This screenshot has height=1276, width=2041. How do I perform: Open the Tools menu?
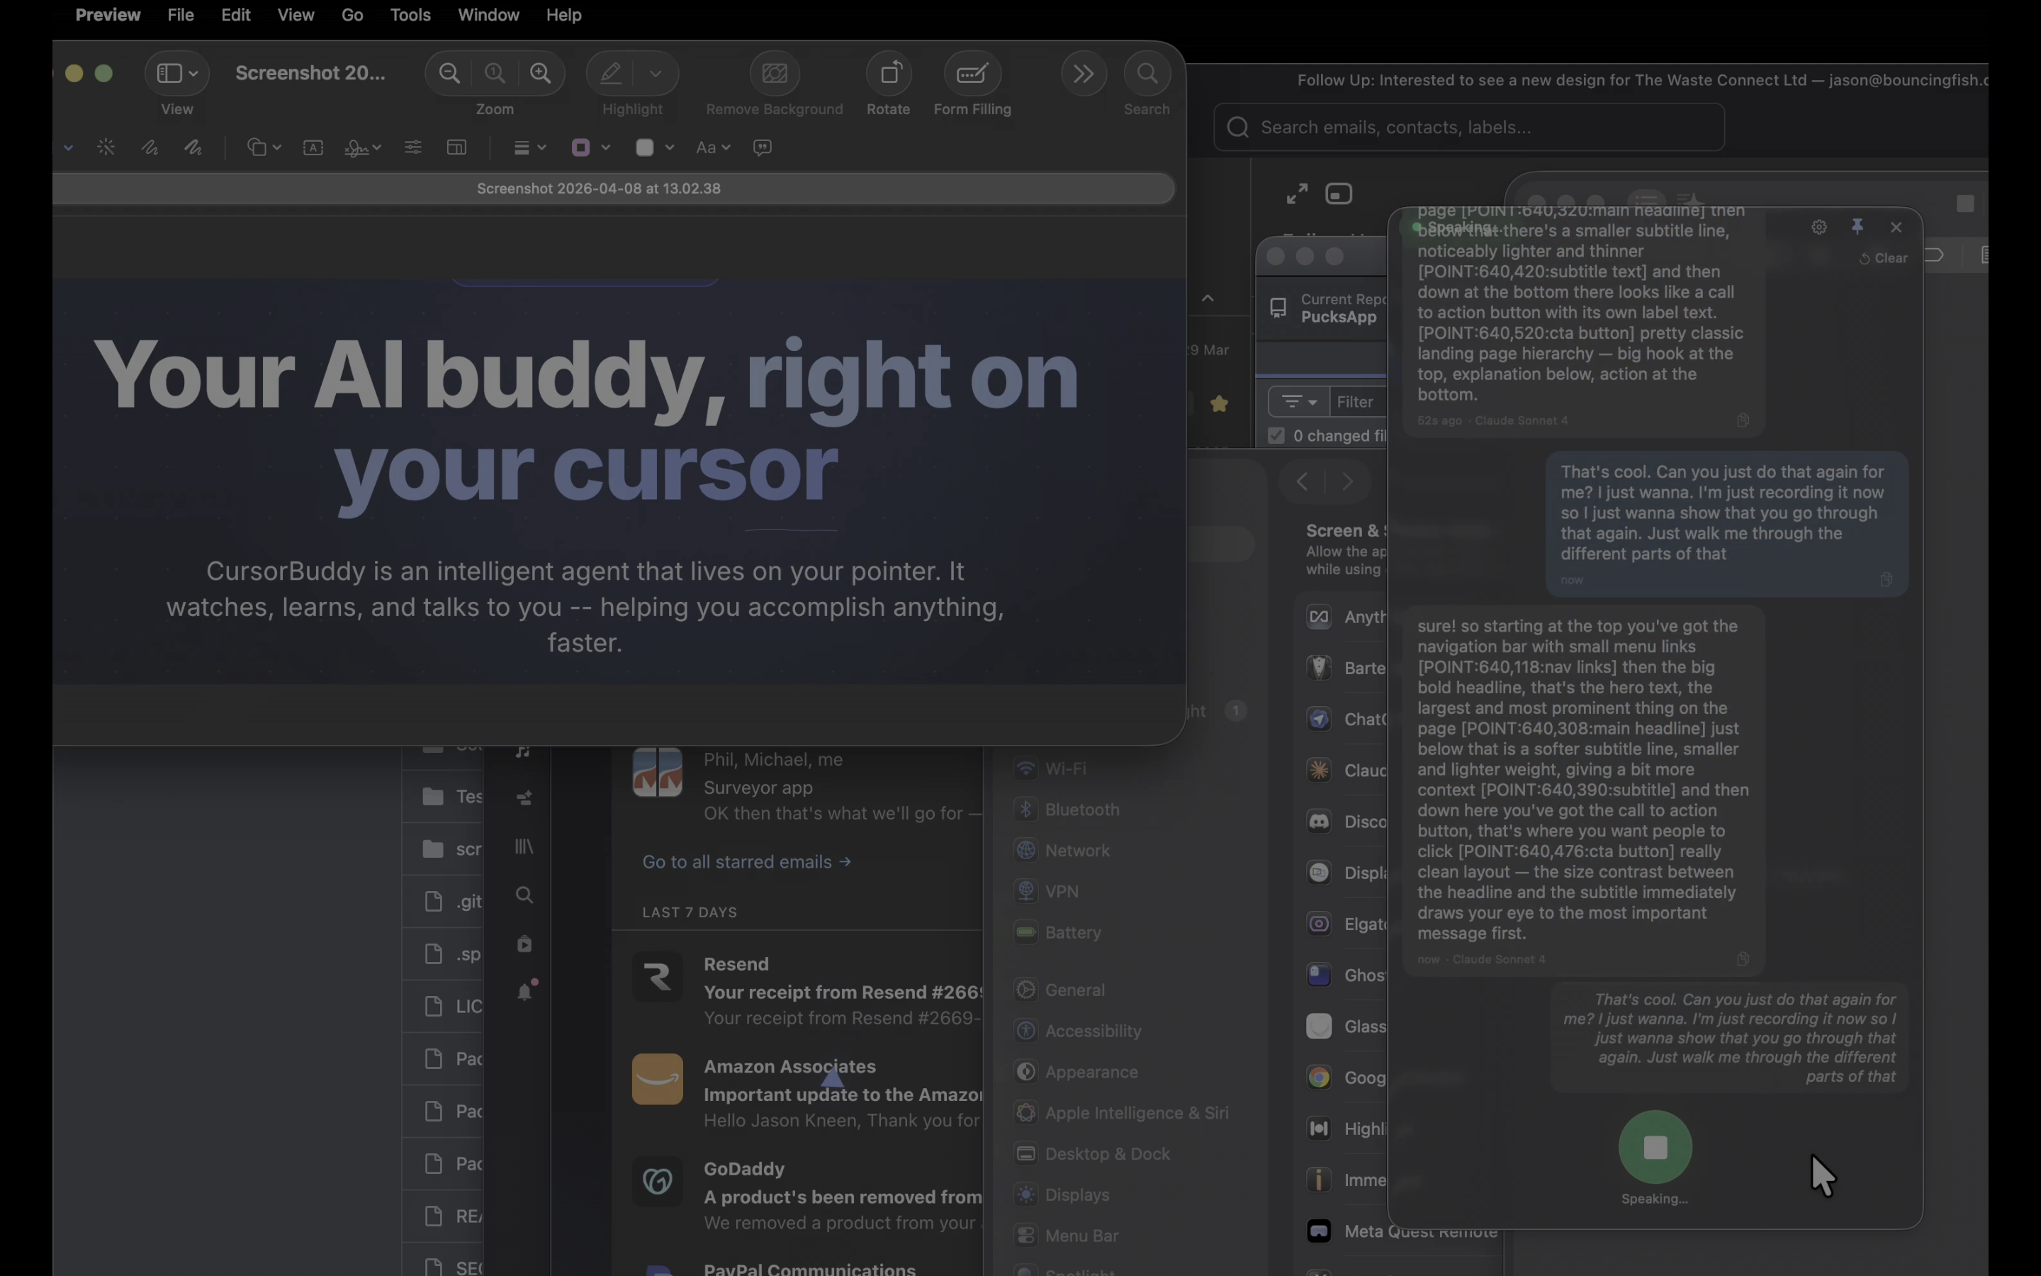tap(411, 14)
